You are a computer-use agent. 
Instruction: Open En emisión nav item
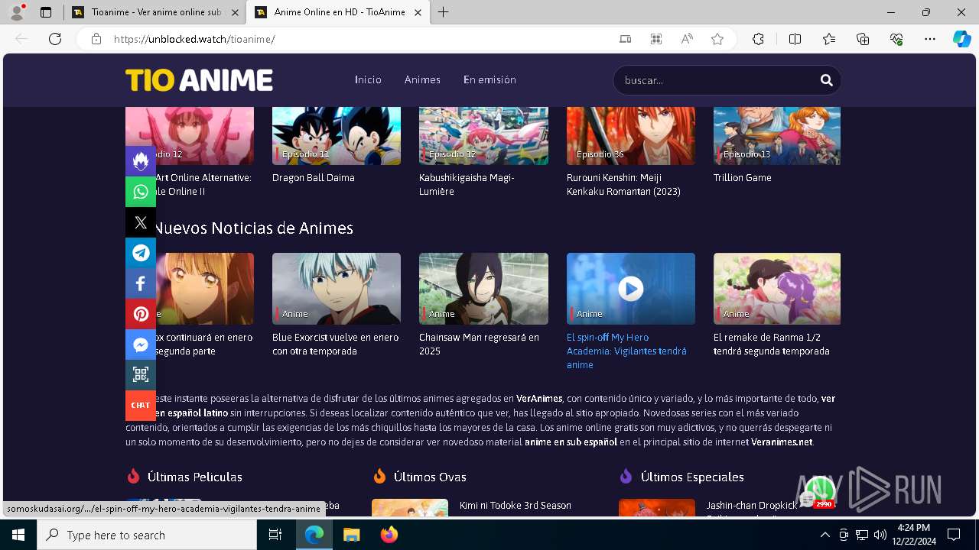pos(489,79)
